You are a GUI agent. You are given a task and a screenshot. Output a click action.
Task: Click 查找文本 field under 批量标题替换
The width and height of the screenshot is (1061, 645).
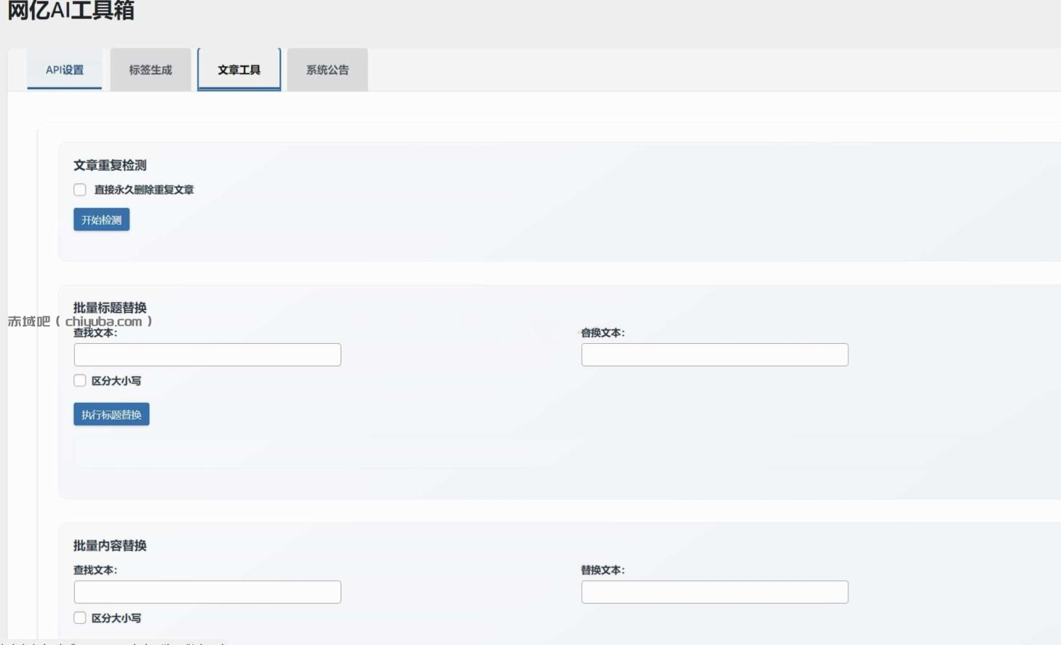[207, 354]
